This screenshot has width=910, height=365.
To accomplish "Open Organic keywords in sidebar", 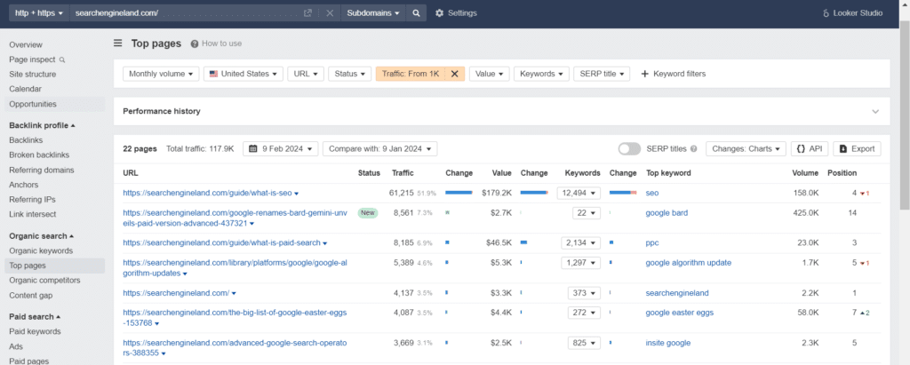I will tap(41, 250).
